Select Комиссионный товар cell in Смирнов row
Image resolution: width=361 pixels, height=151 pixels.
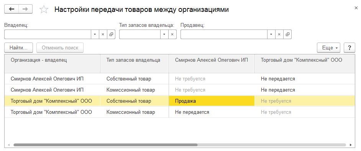tap(135, 90)
